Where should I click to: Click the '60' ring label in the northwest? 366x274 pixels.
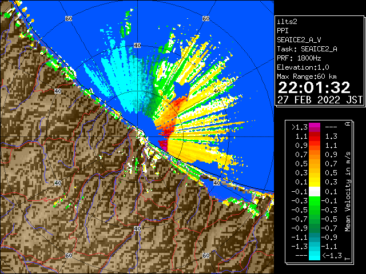[x=69, y=18]
